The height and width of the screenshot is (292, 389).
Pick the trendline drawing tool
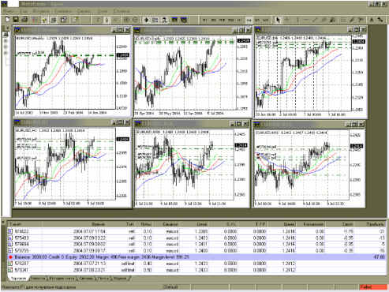[315, 20]
